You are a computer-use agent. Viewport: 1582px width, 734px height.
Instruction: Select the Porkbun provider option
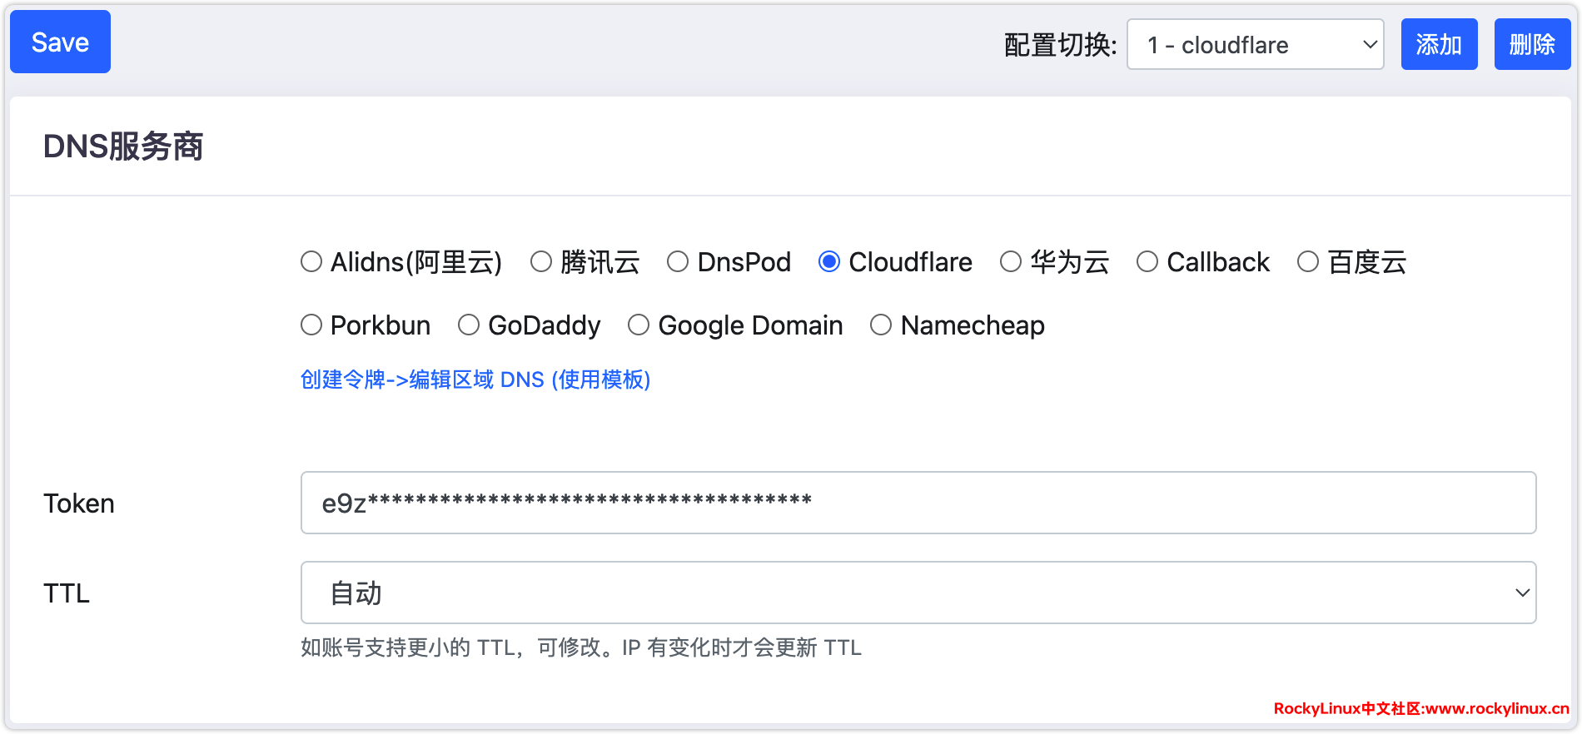[311, 325]
